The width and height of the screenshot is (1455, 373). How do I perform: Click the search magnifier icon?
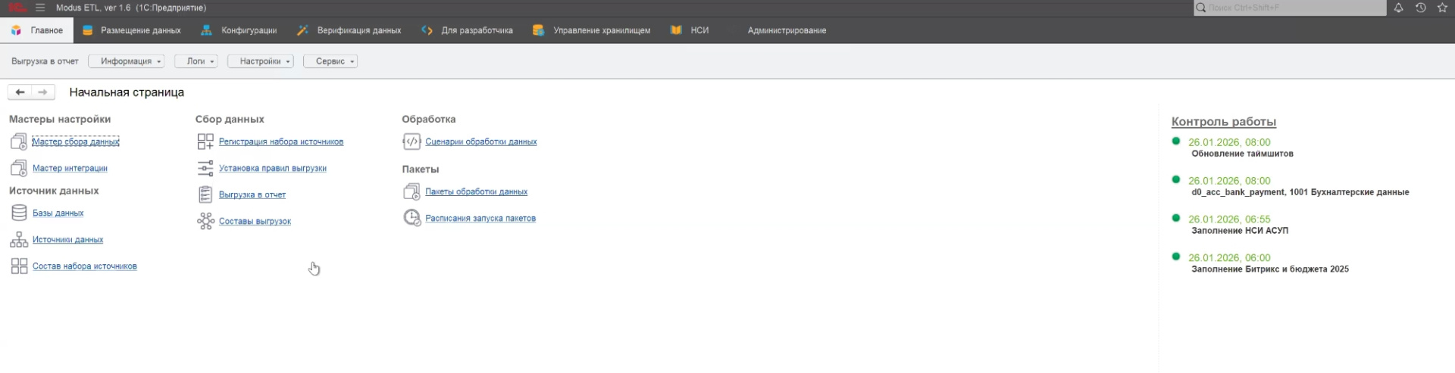click(x=1200, y=8)
